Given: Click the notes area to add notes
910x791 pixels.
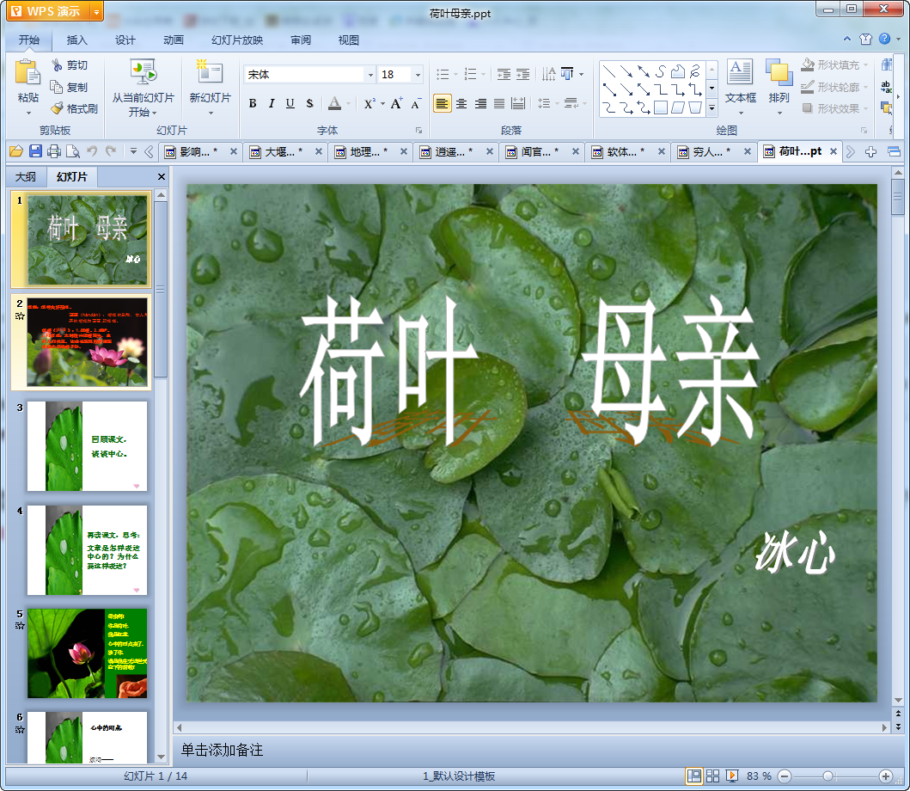Looking at the screenshot, I should 532,750.
